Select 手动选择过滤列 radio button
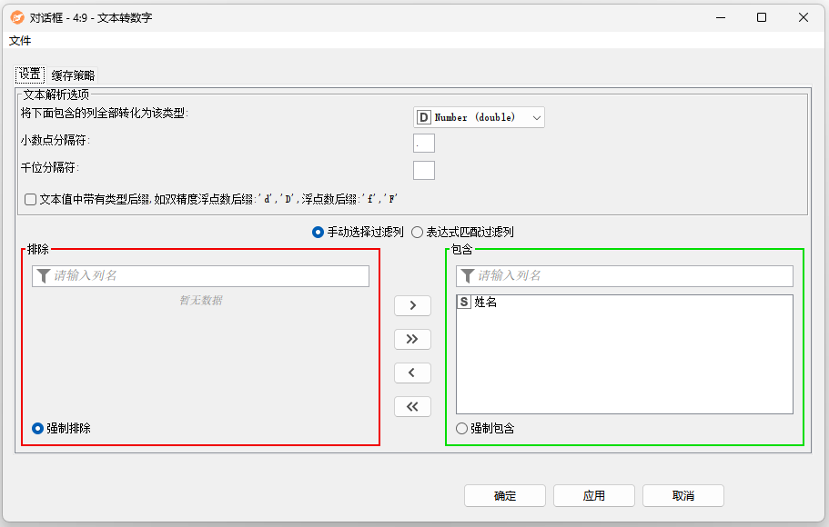 tap(318, 233)
